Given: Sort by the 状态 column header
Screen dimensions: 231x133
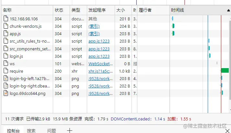Looking at the screenshot, I should coord(61,10).
